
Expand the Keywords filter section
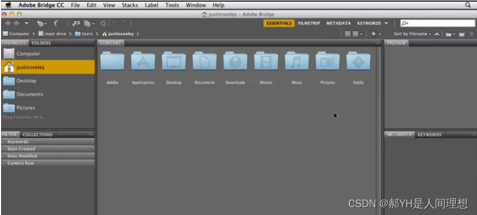click(x=48, y=142)
